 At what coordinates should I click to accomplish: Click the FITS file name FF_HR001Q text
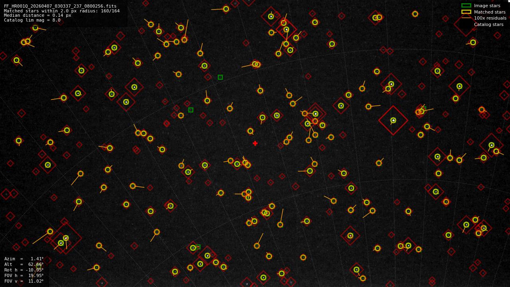60,6
